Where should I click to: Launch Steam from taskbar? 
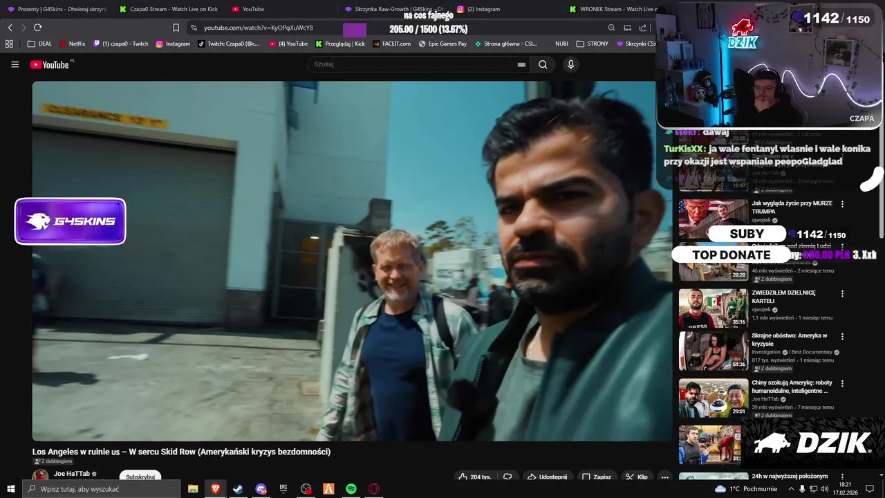click(238, 489)
